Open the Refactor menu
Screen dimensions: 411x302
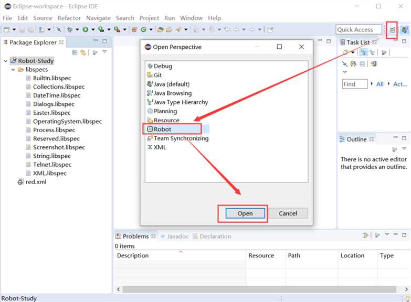point(69,18)
